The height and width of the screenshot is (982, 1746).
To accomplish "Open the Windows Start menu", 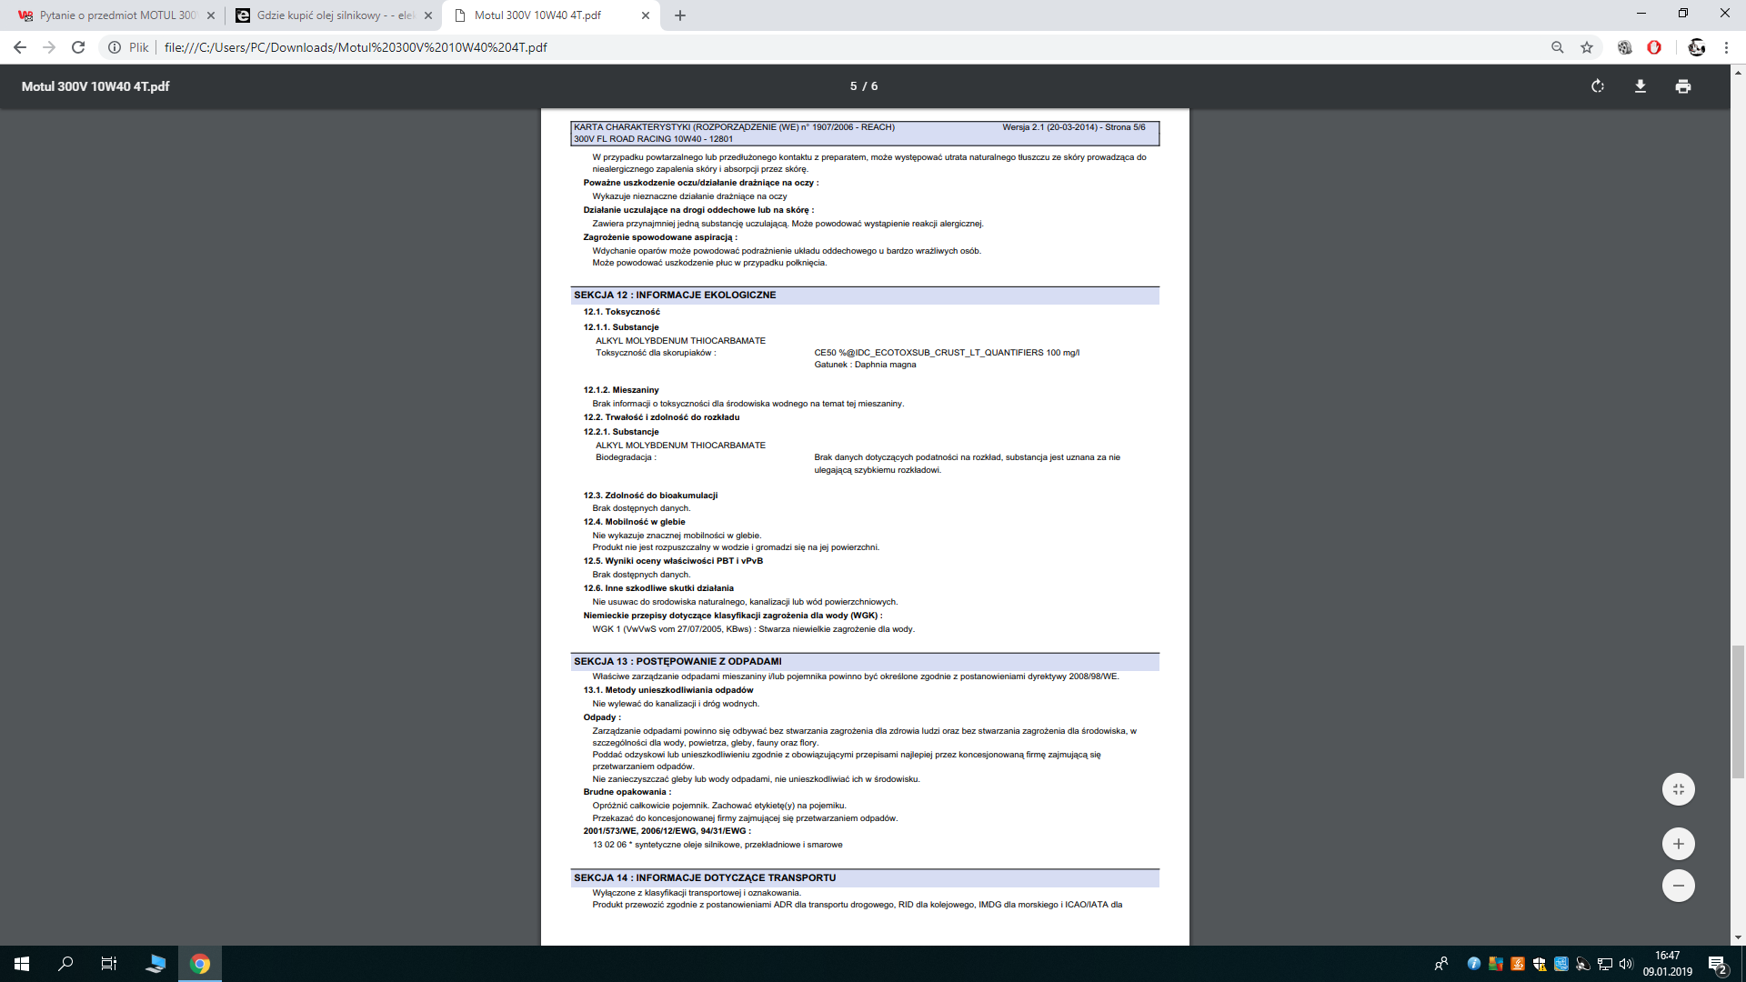I will coord(22,964).
